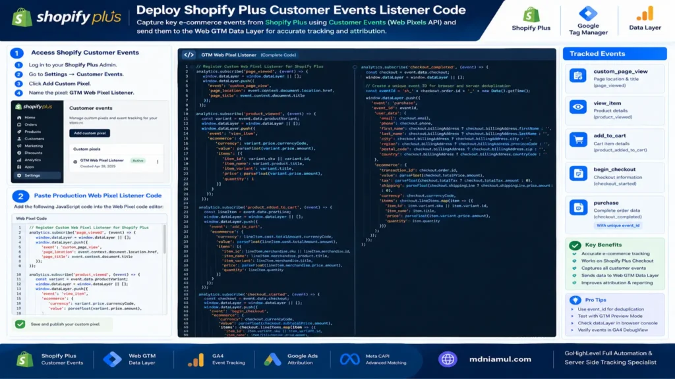Click the heading Paste Production Web Pixel Listener Code

98,195
